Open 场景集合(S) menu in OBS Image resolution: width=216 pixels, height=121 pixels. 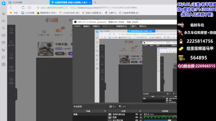pyautogui.click(x=121, y=26)
